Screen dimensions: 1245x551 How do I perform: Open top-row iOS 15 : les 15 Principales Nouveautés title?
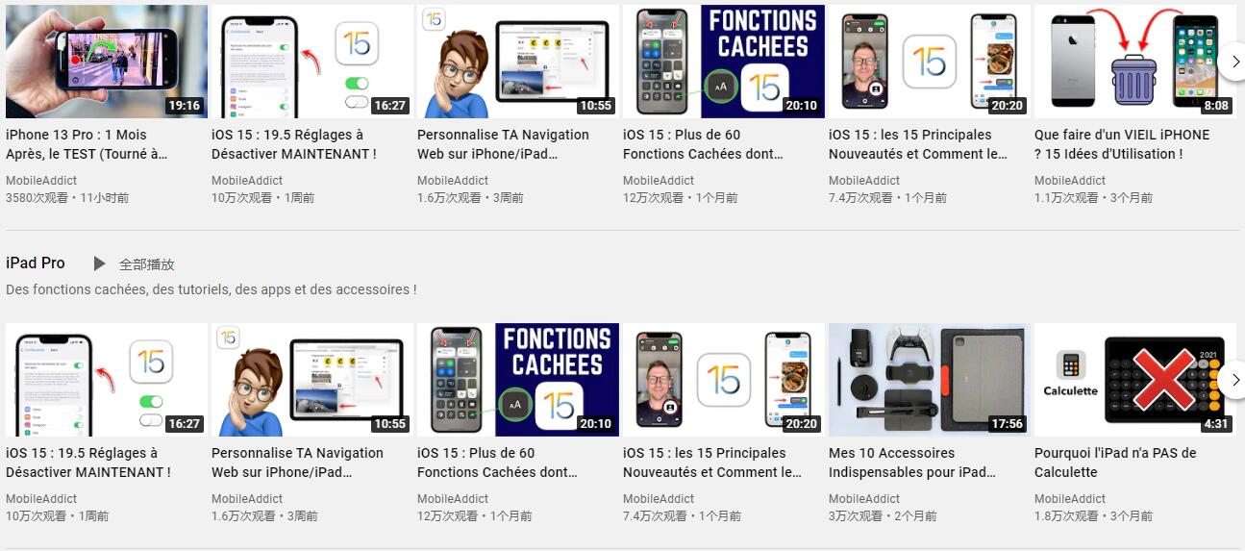918,144
